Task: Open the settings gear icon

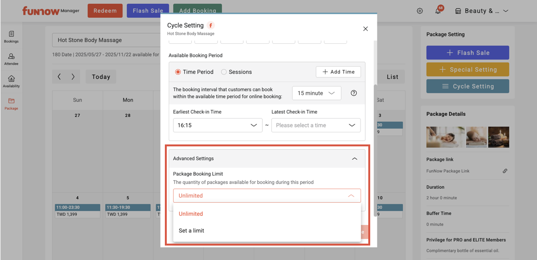Action: click(420, 11)
